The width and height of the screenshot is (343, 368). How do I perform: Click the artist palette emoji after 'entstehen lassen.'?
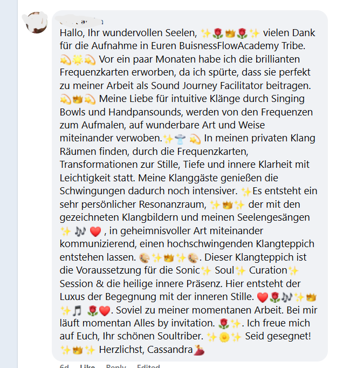point(145,258)
